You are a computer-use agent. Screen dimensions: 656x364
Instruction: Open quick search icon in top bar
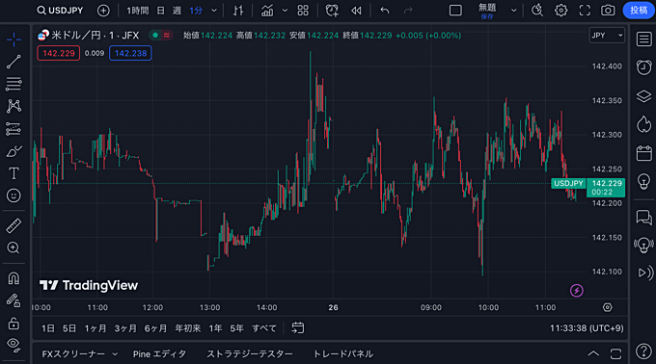pos(537,11)
